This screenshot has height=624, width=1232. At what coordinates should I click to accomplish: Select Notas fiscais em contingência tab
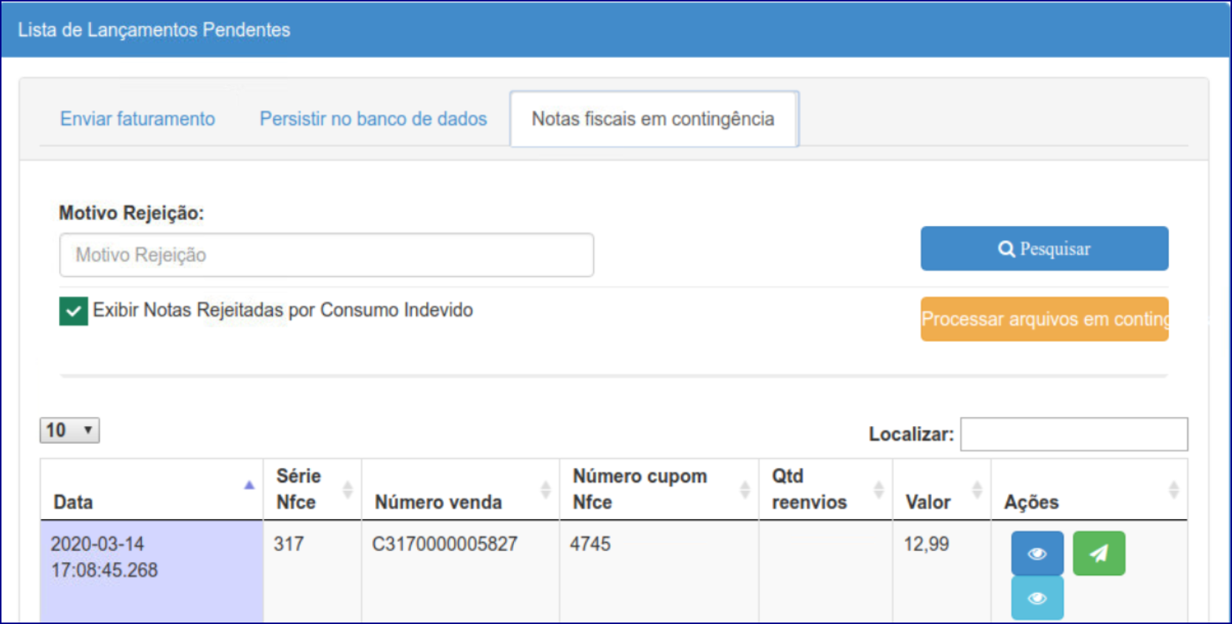pos(654,119)
